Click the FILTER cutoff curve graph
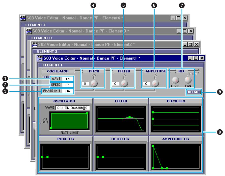 (121, 119)
